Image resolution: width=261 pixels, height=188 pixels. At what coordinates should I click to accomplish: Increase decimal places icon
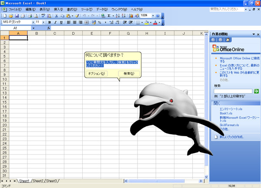click(111, 22)
